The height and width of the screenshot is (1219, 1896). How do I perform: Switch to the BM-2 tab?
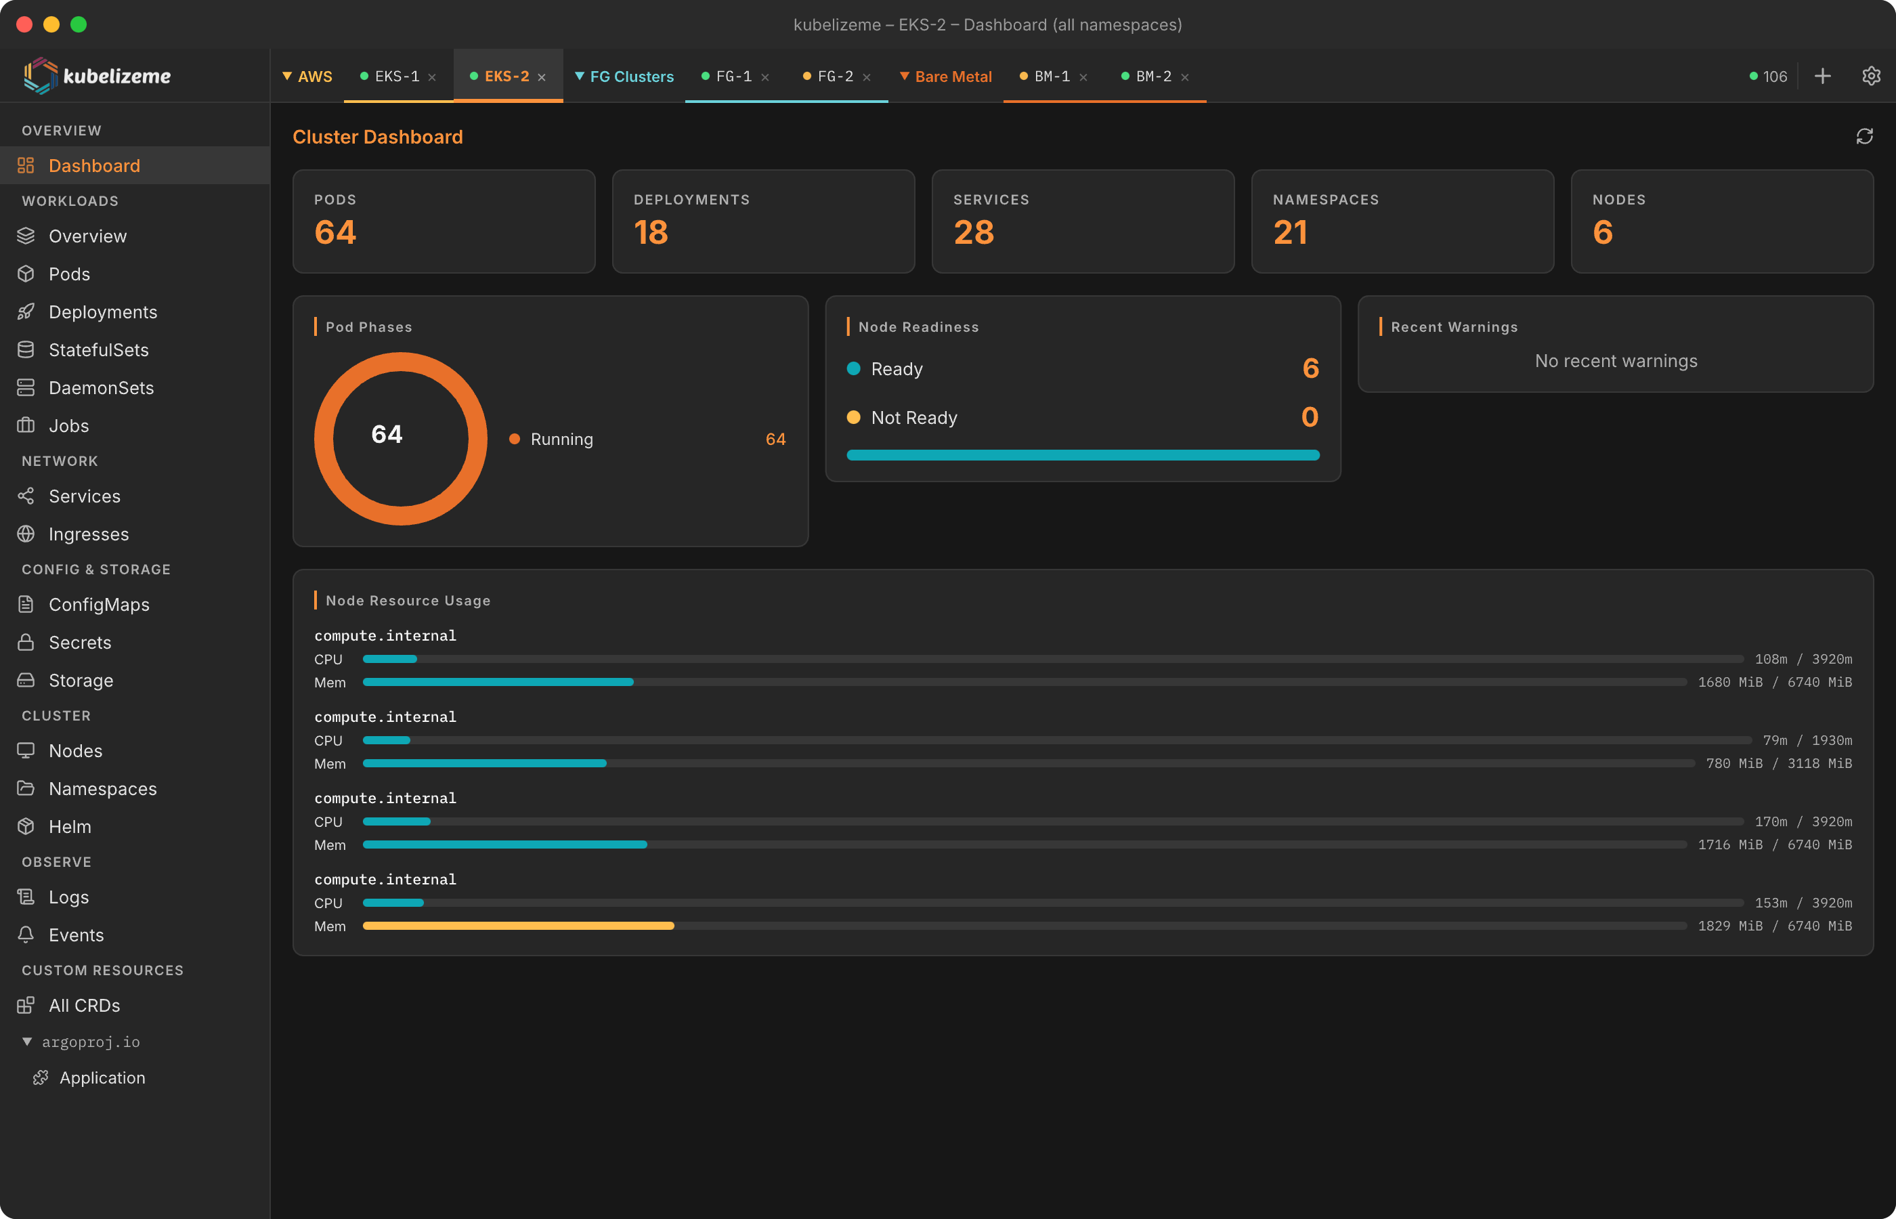(1153, 77)
